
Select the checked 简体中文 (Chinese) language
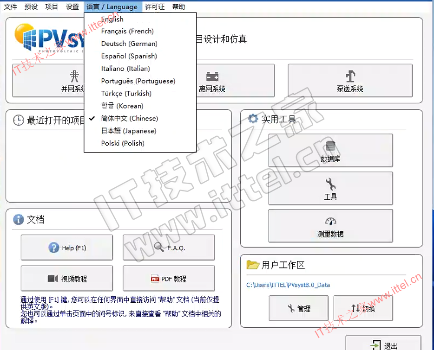pyautogui.click(x=130, y=118)
